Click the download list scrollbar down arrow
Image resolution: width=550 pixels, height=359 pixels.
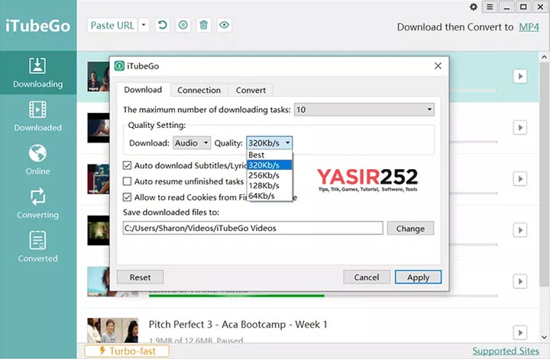click(x=544, y=338)
